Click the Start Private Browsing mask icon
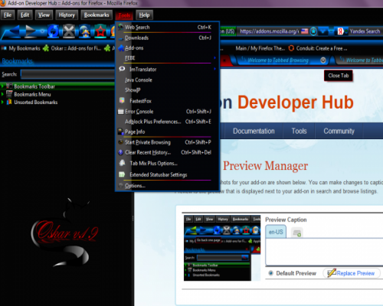 (x=121, y=142)
